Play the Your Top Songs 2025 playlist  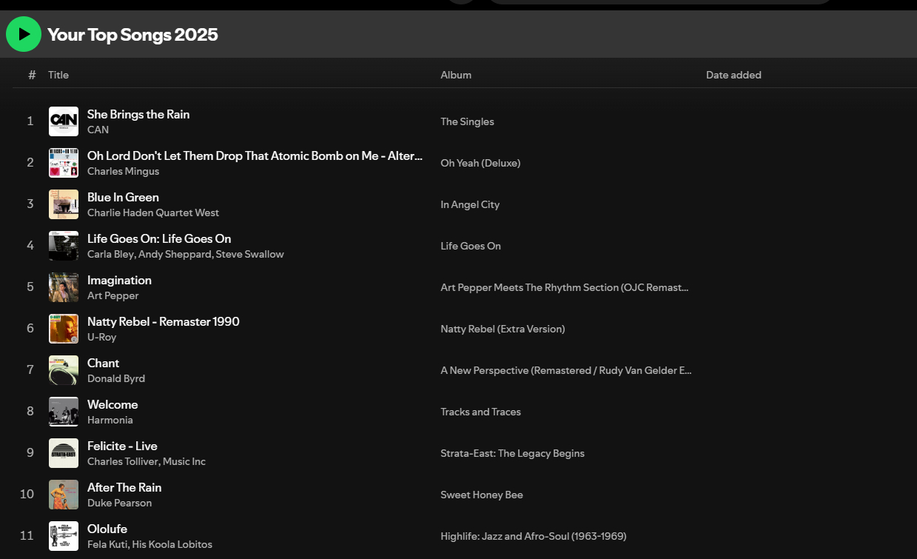click(x=24, y=34)
